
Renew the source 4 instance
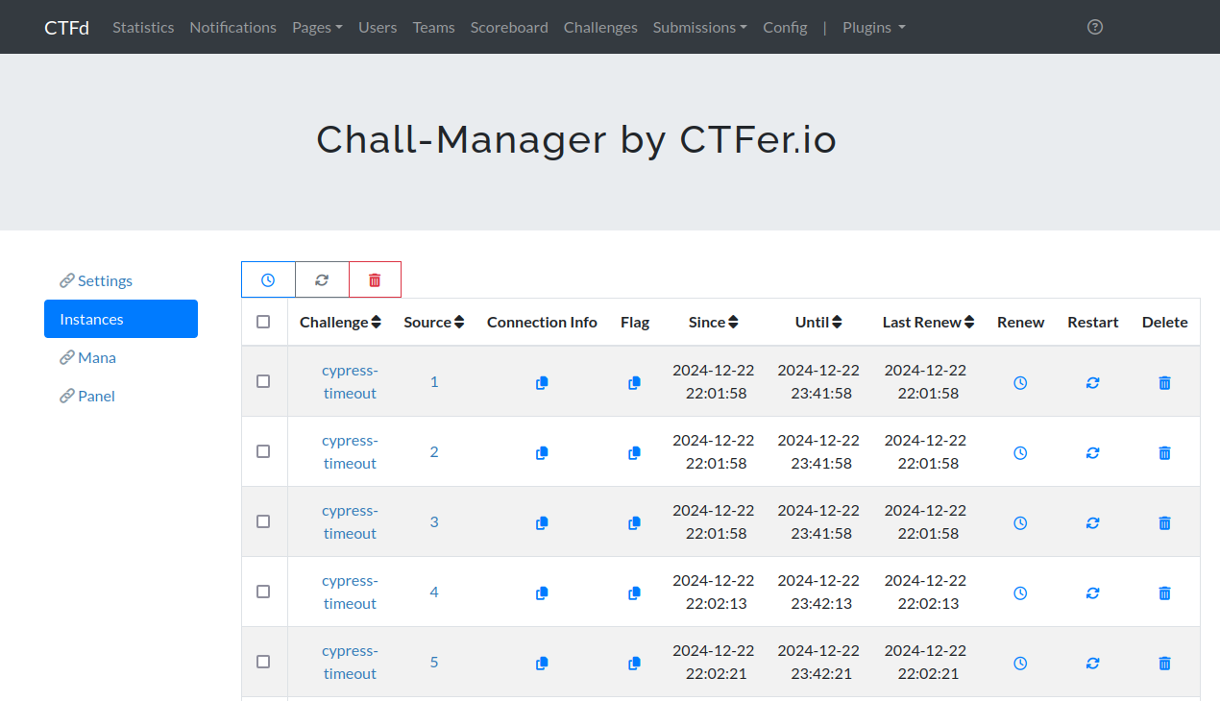coord(1020,592)
